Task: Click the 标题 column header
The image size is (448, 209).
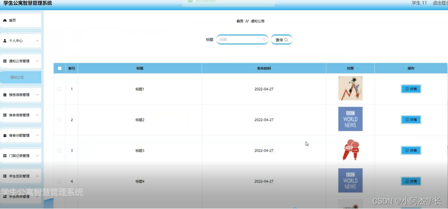Action: [x=140, y=68]
